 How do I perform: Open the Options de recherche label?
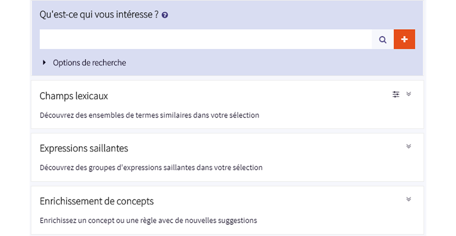89,62
